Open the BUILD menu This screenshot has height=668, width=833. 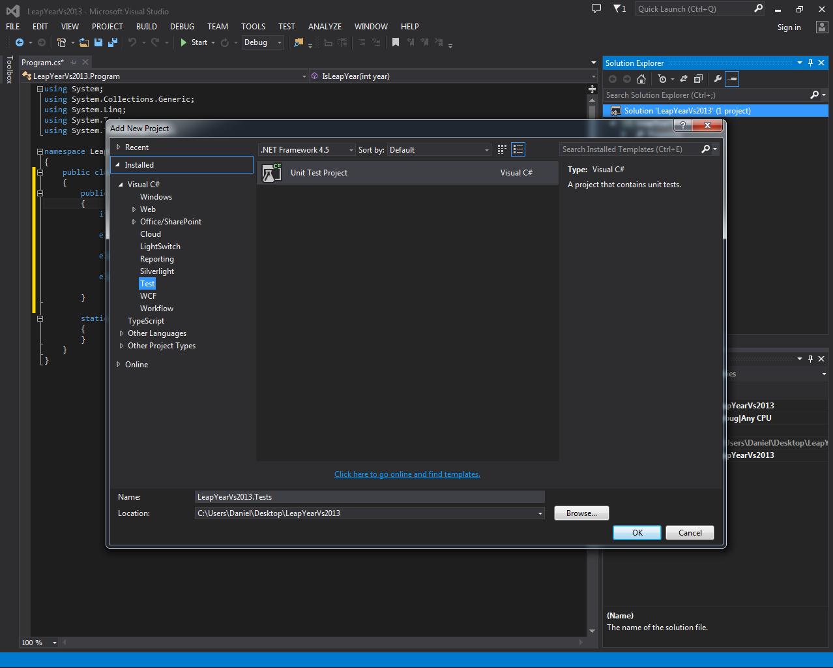[x=147, y=27]
